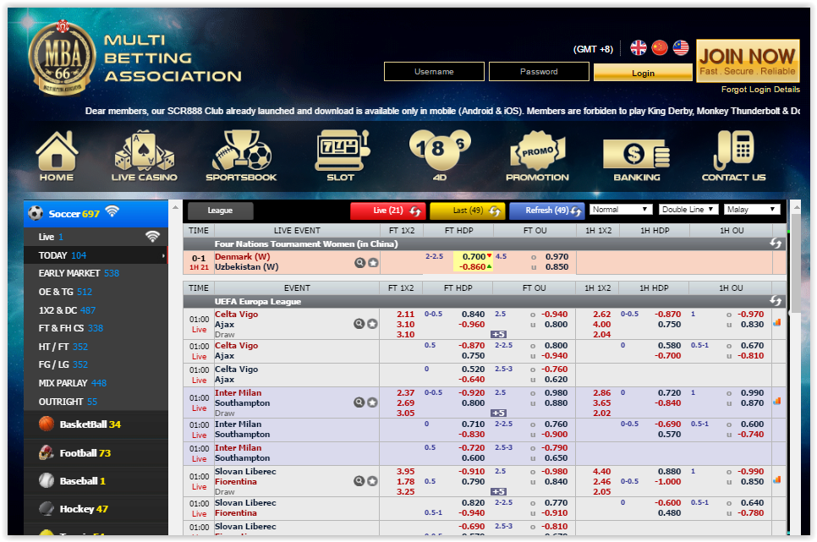Expand +5 more bets for Celta Vigo
This screenshot has height=542, width=817.
(498, 335)
